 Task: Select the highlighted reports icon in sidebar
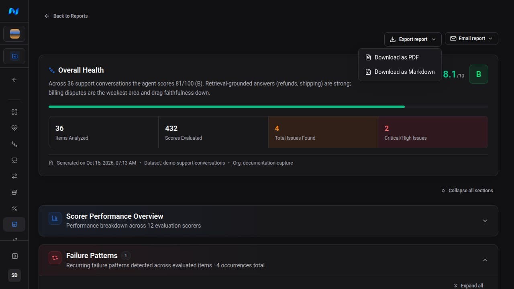[14, 224]
